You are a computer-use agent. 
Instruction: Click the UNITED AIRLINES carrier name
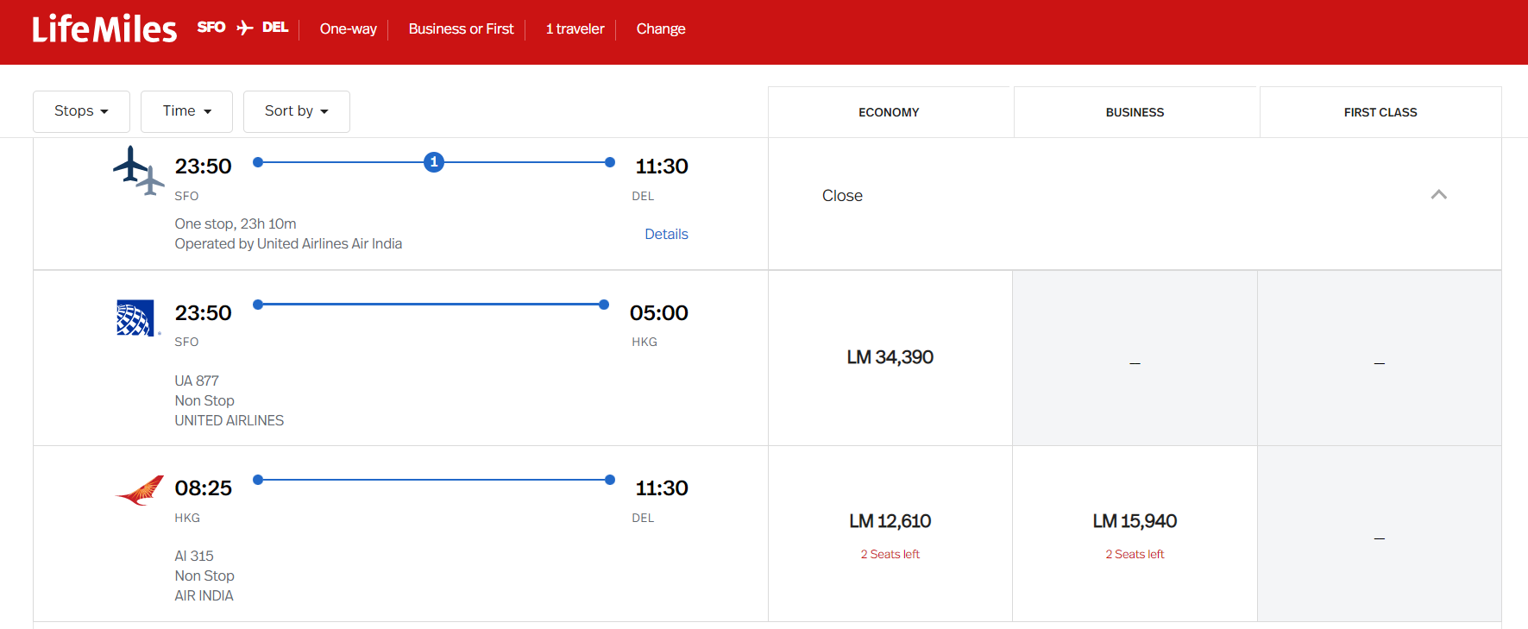230,420
